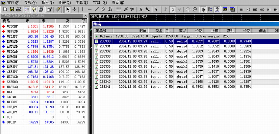
Task: Toggle candlestick chart display mode
Action: tap(172, 9)
